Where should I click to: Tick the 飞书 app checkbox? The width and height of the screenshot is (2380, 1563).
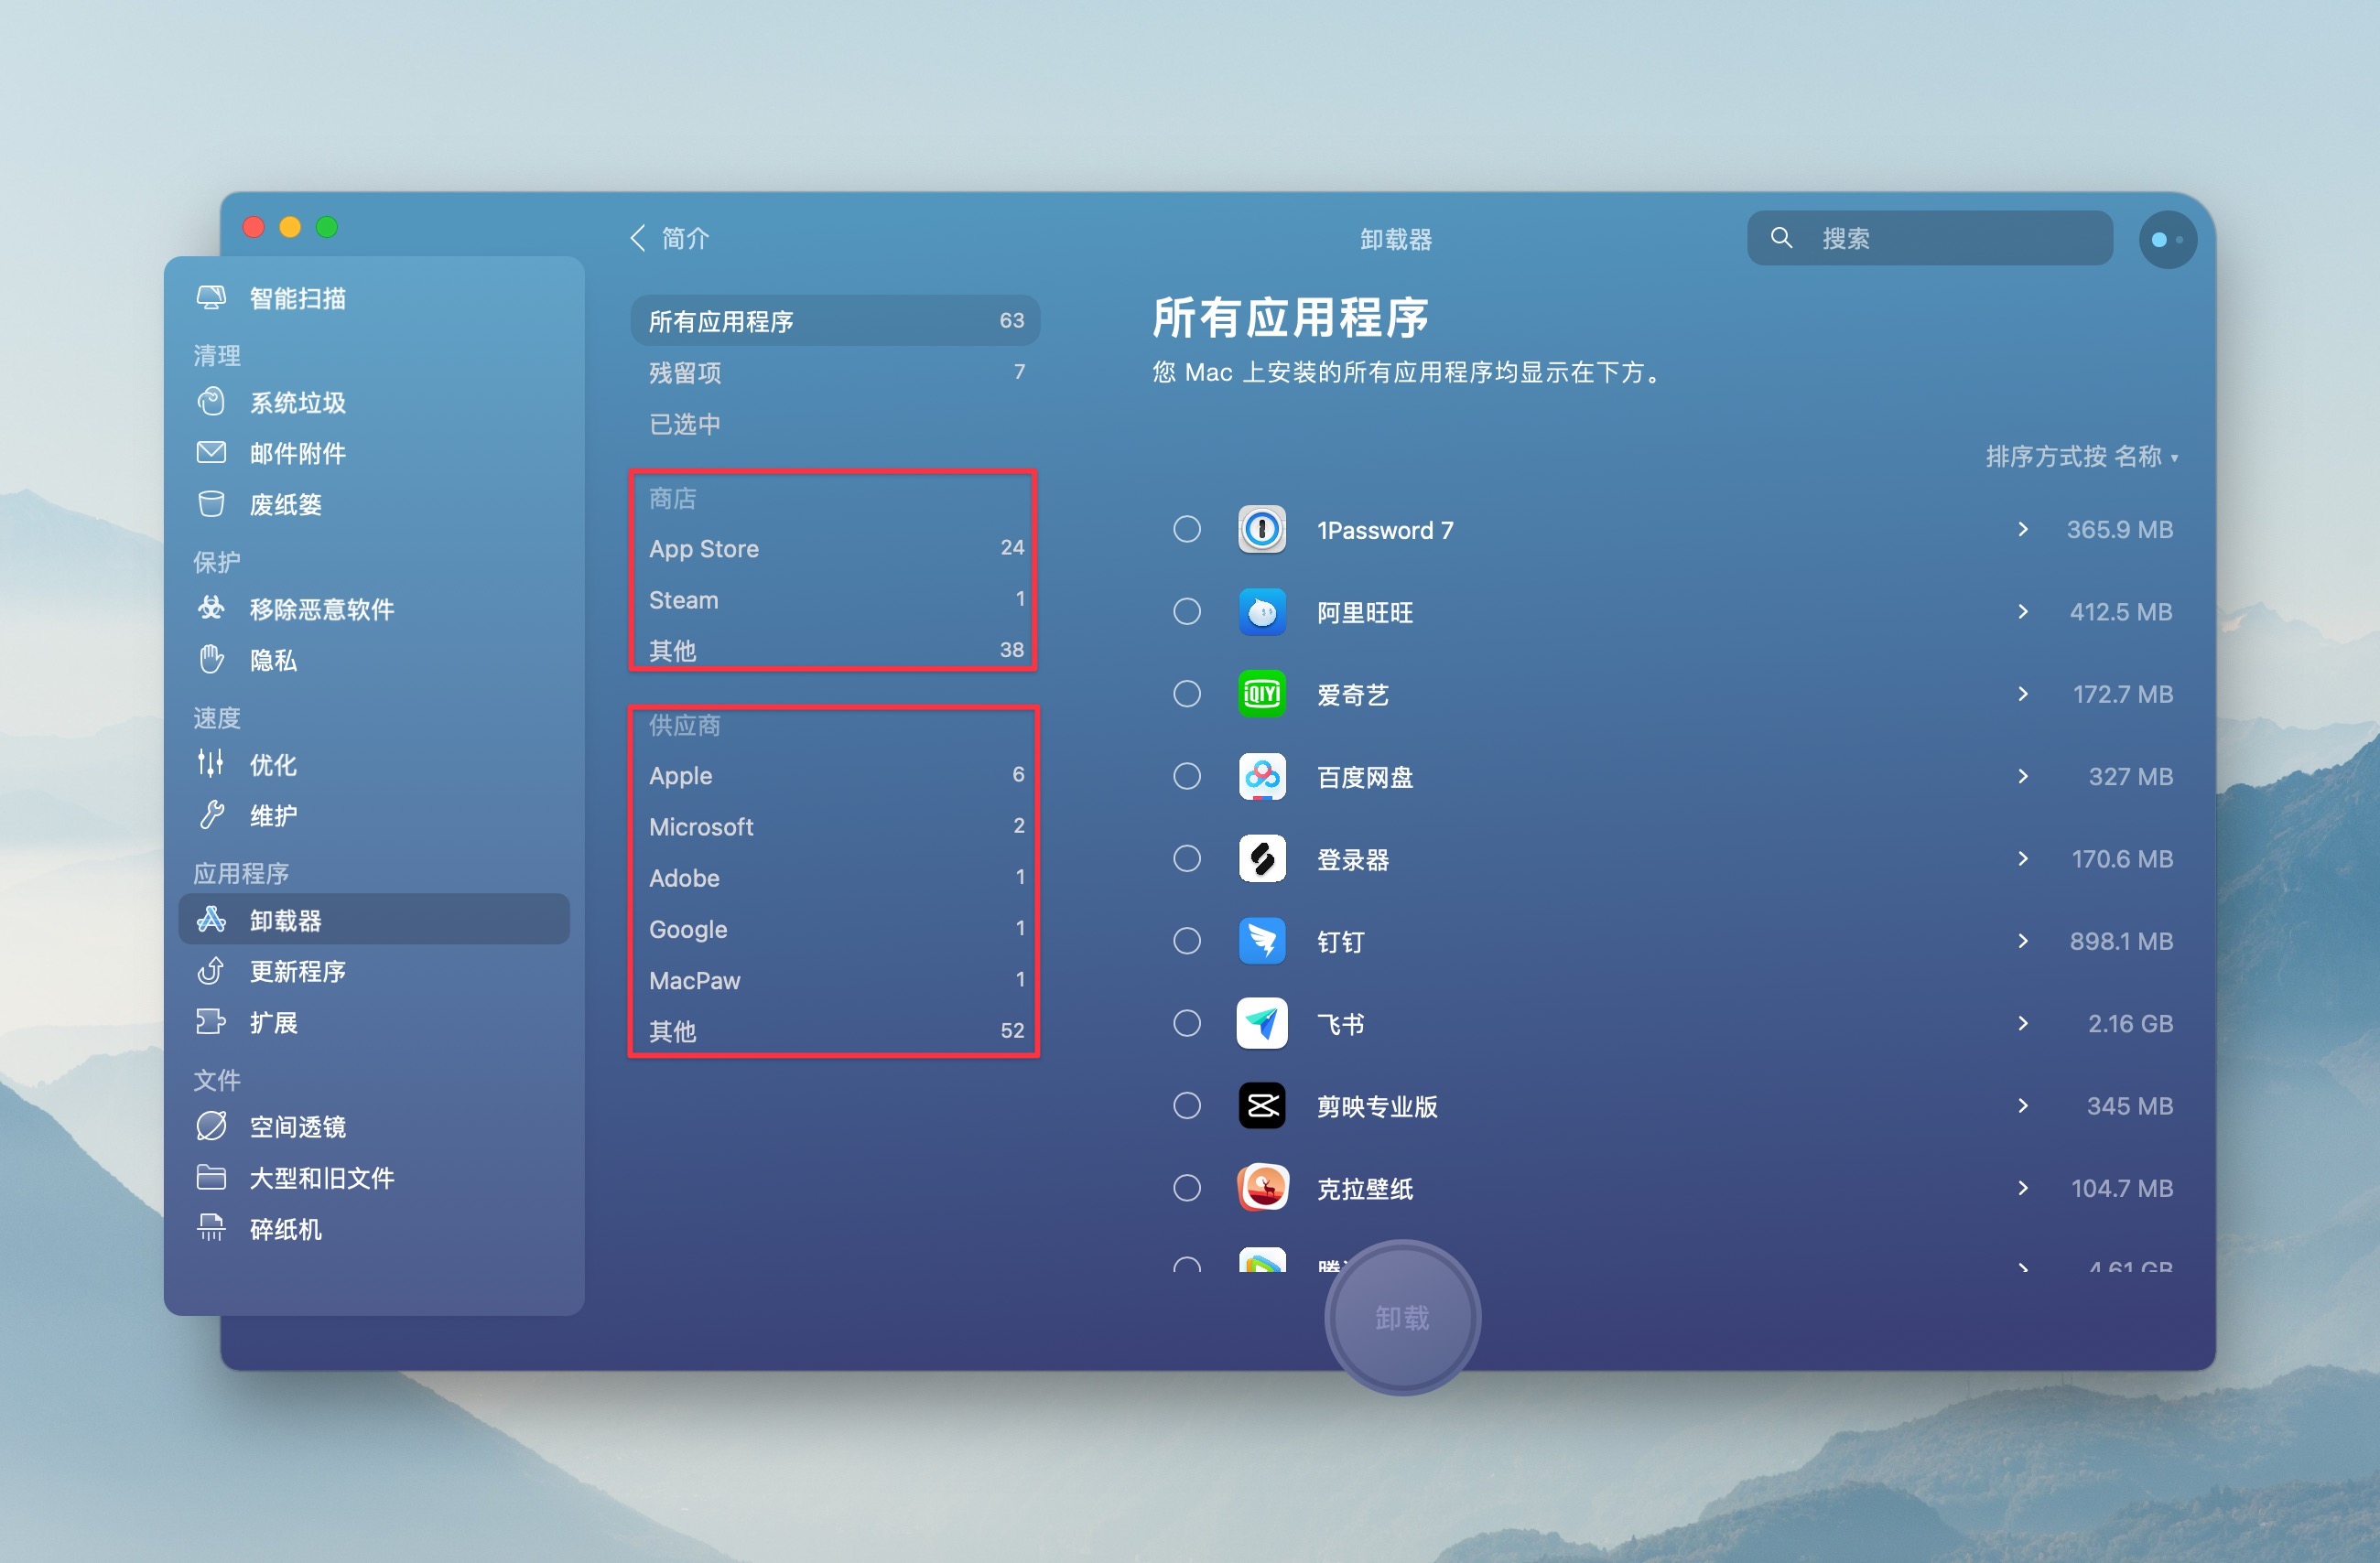[x=1187, y=1023]
